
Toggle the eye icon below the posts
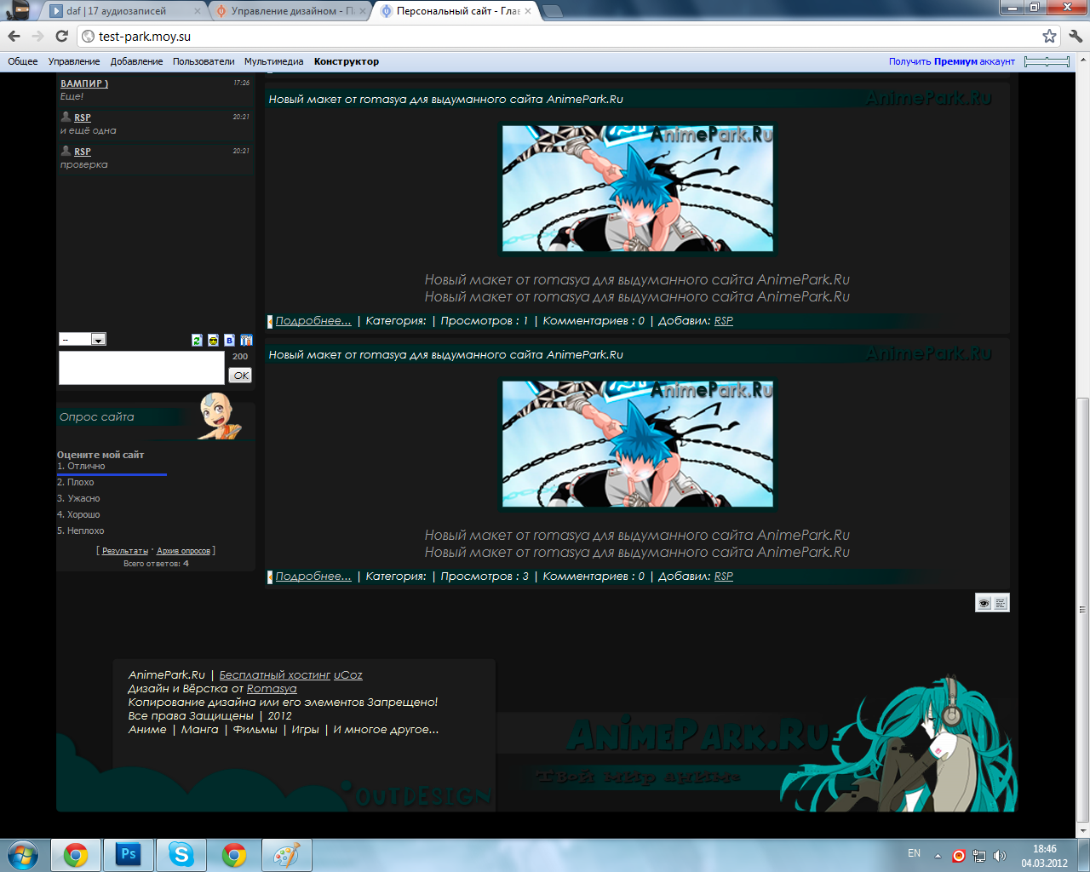coord(984,603)
